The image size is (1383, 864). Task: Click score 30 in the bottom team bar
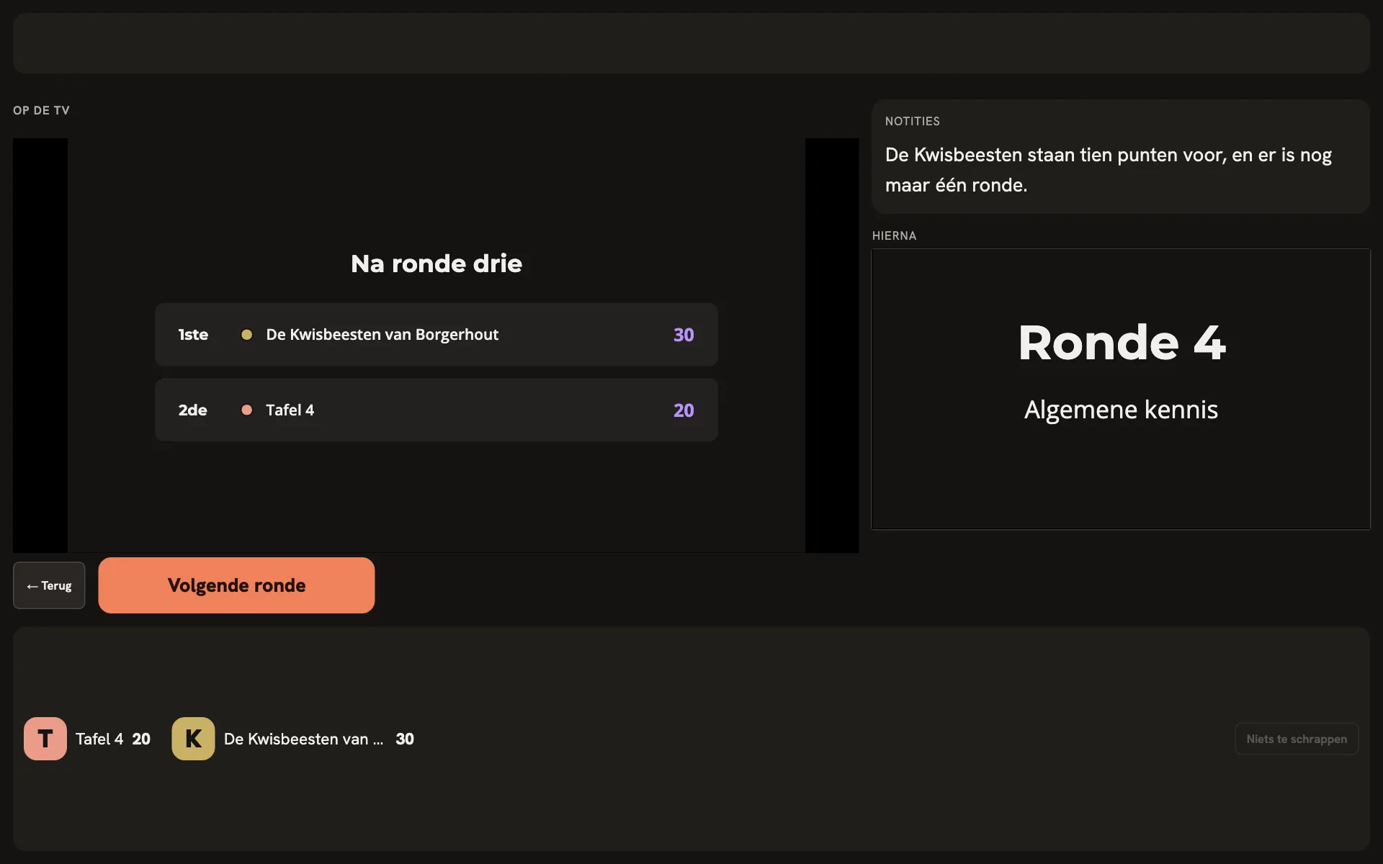click(405, 739)
